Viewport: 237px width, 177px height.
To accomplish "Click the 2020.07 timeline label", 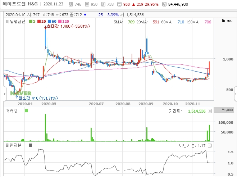I will pos(96,104).
